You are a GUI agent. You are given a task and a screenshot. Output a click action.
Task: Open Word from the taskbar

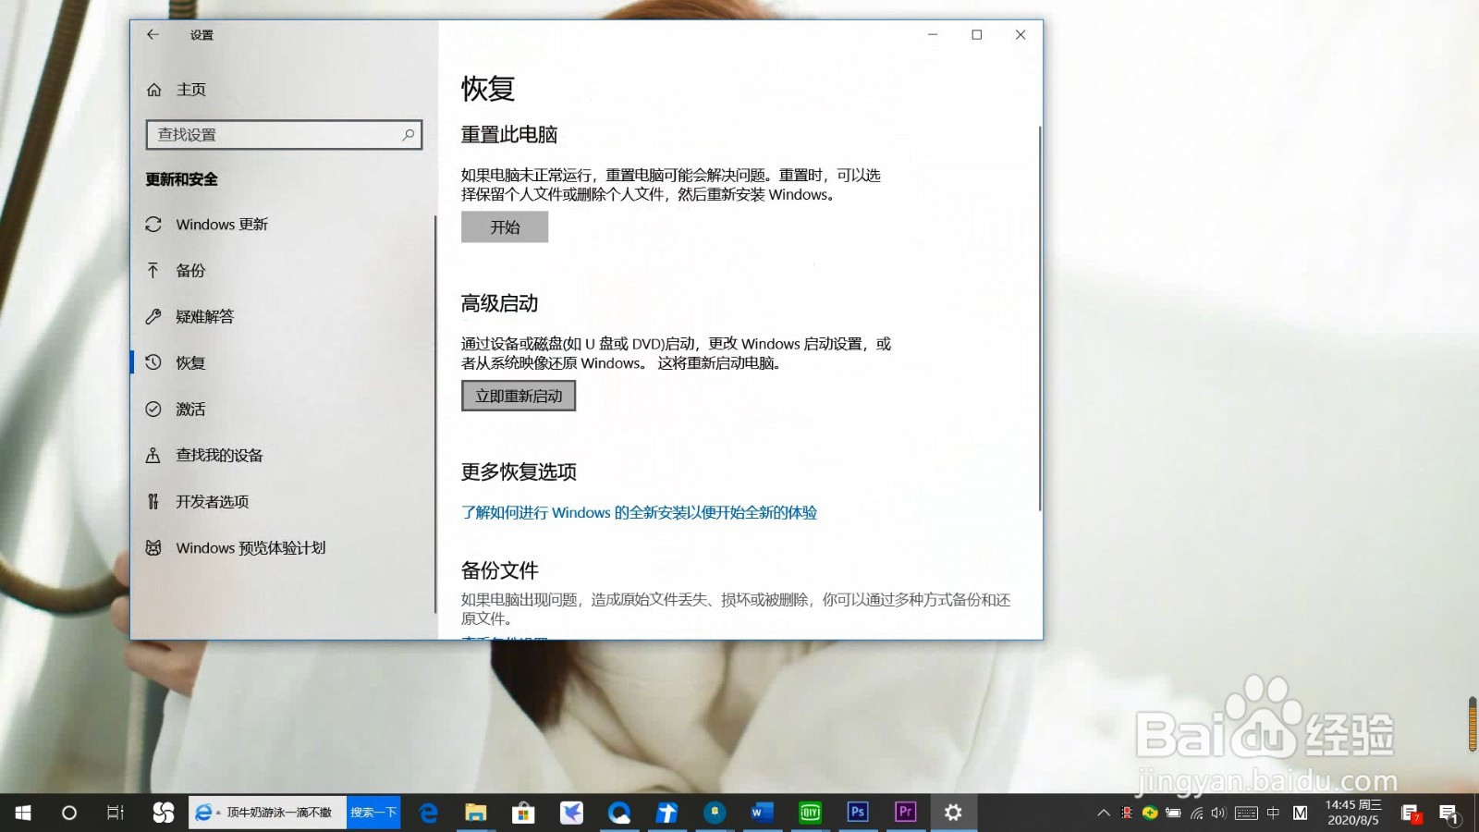pyautogui.click(x=762, y=813)
